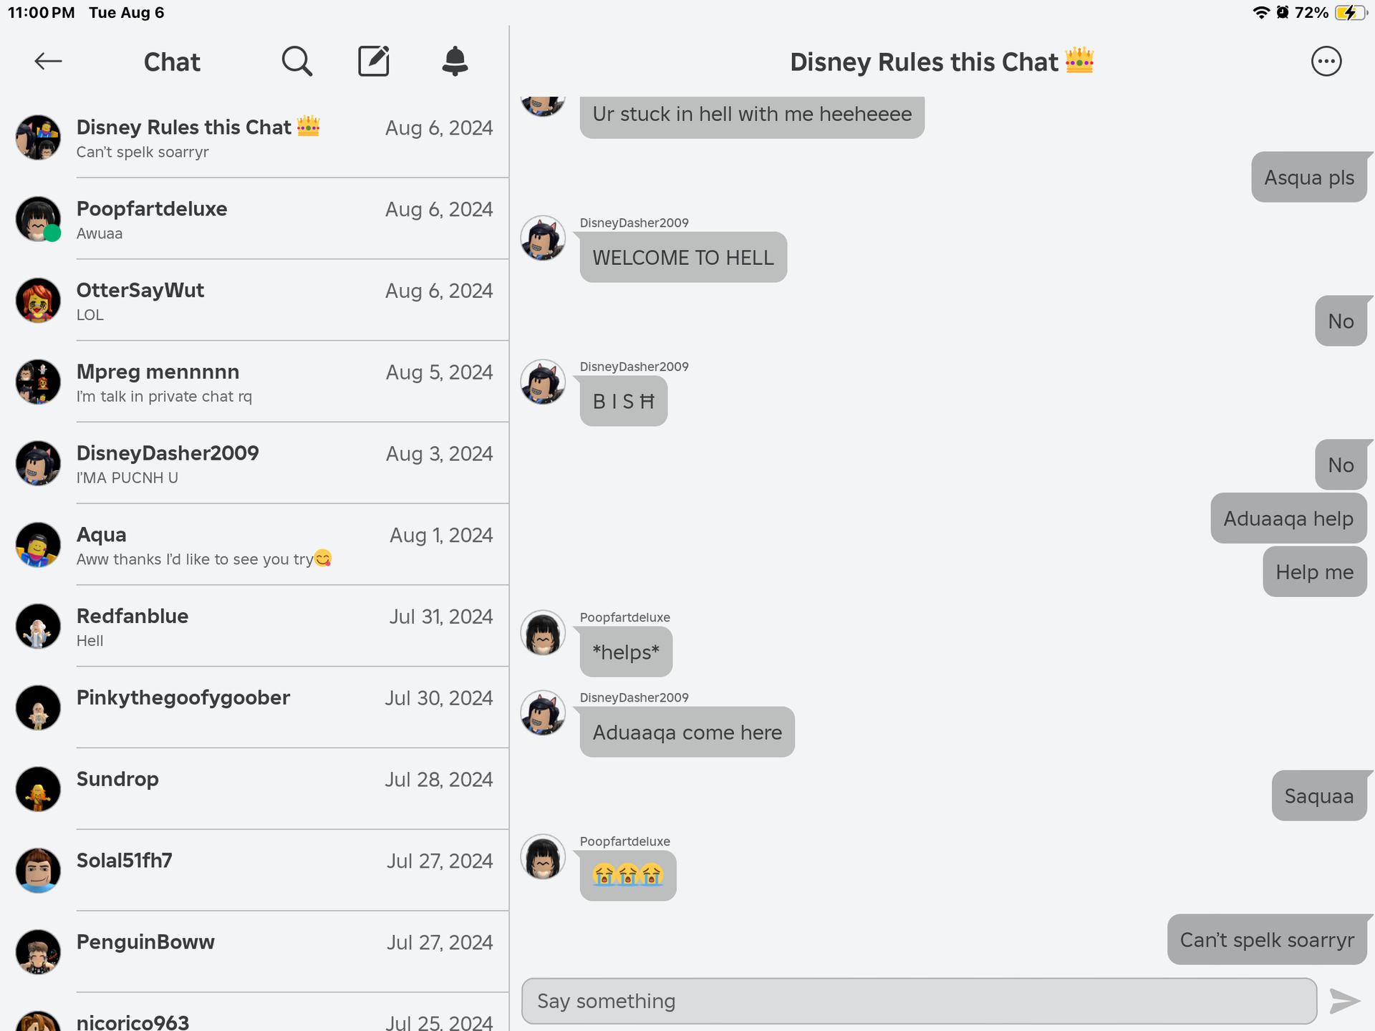Click the 'WELCOME TO HELL' message bubble
The width and height of the screenshot is (1375, 1031).
[x=683, y=258]
